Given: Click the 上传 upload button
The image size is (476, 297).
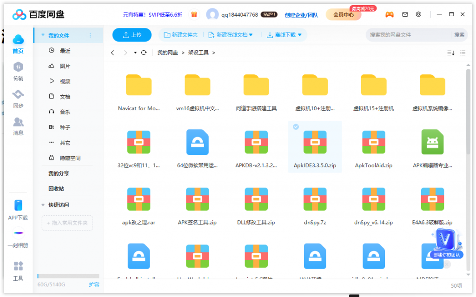Looking at the screenshot, I should pyautogui.click(x=132, y=35).
